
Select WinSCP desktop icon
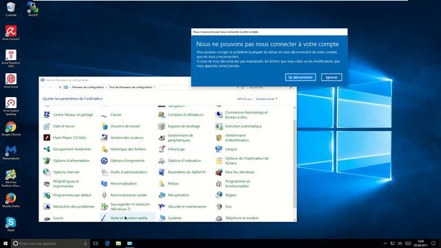[33, 9]
